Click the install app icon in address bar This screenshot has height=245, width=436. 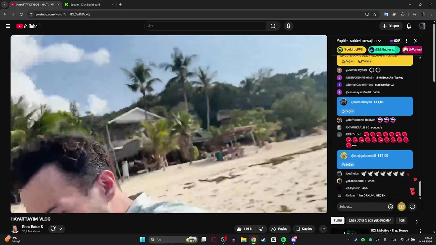click(367, 14)
